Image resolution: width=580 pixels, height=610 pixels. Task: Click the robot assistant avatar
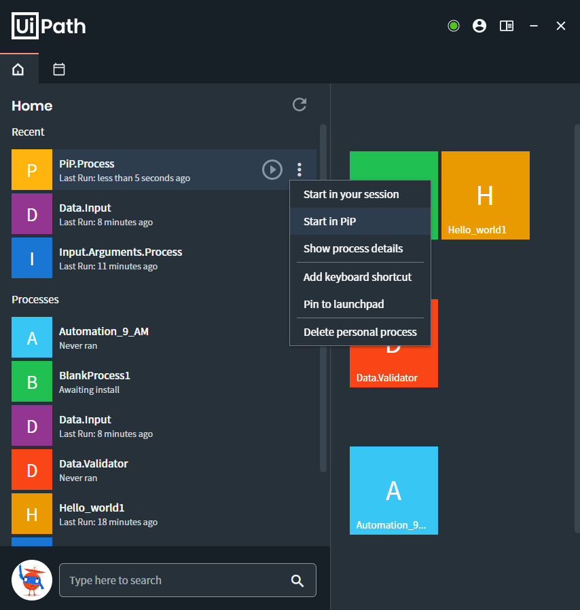(32, 580)
